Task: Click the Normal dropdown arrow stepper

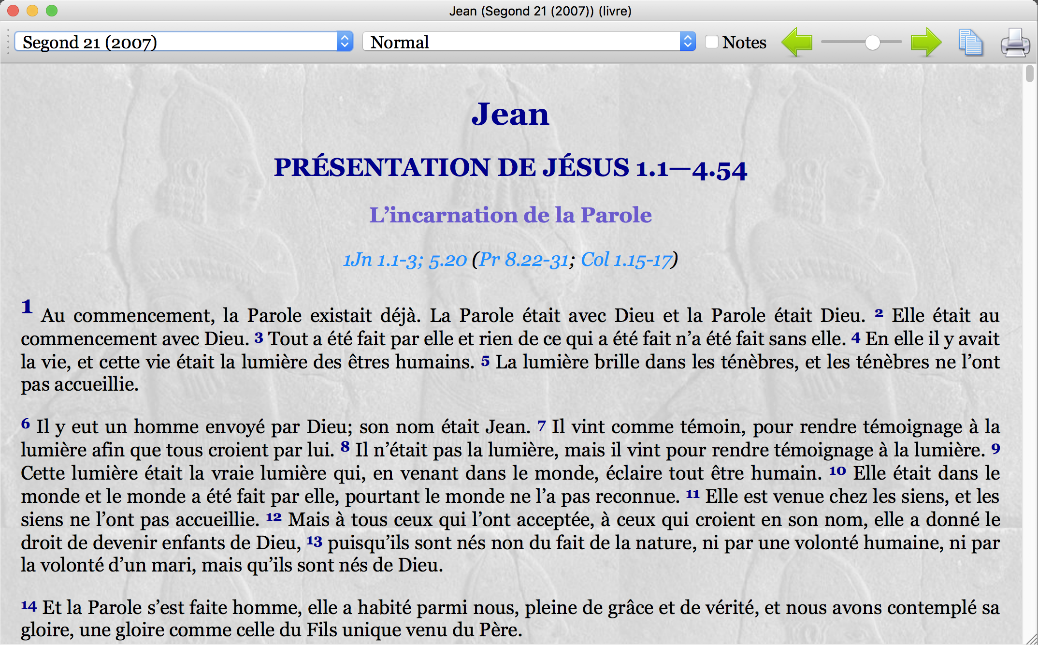Action: coord(688,42)
